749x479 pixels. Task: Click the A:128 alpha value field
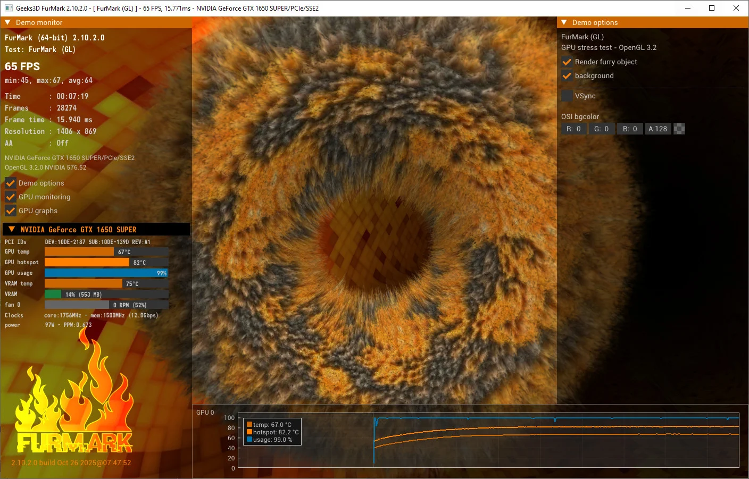[x=658, y=129]
